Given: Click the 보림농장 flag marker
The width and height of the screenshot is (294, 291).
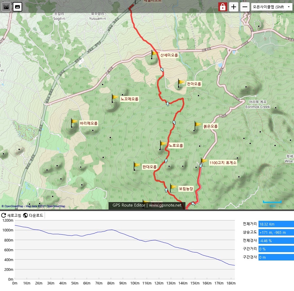Looking at the screenshot, I should click(x=173, y=188).
